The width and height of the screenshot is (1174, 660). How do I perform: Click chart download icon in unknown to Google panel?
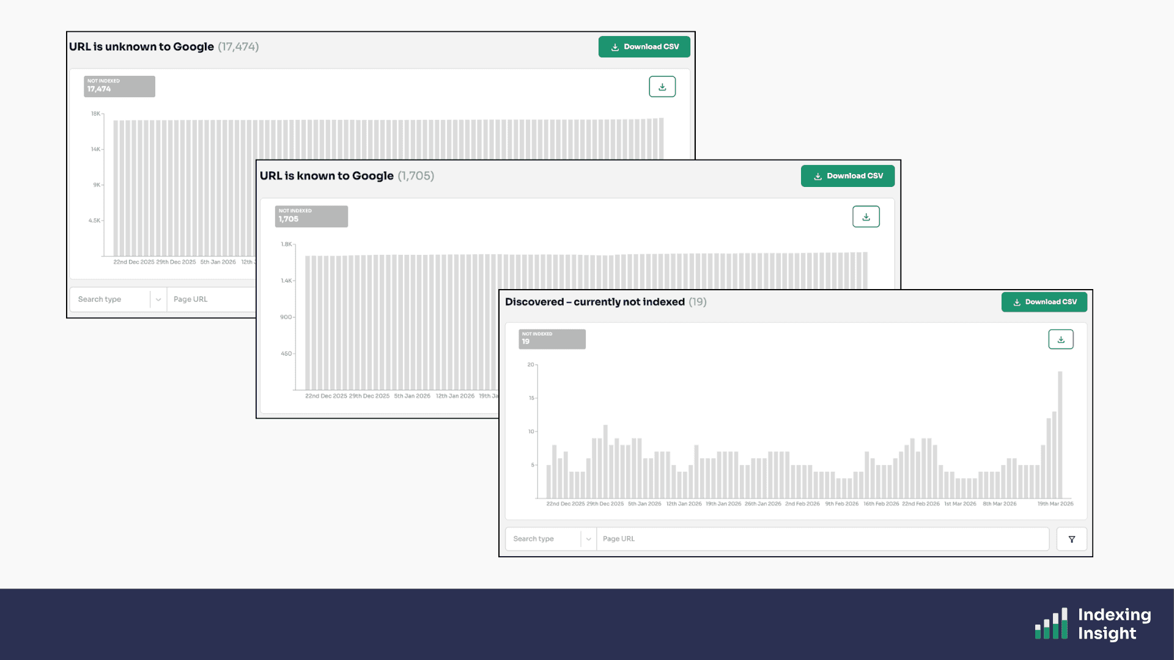tap(662, 87)
